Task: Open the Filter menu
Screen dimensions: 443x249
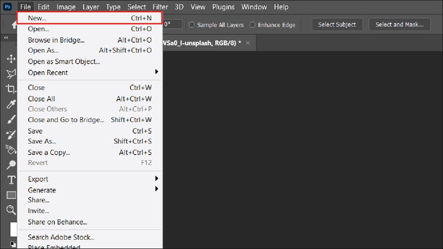Action: tap(160, 7)
